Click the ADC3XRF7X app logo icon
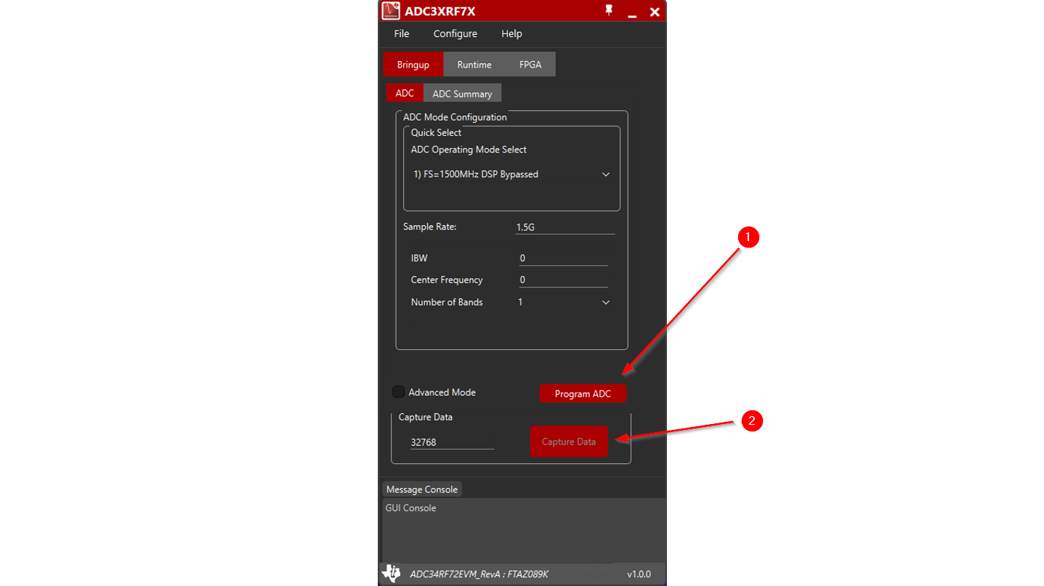The image size is (1044, 586). 391,11
